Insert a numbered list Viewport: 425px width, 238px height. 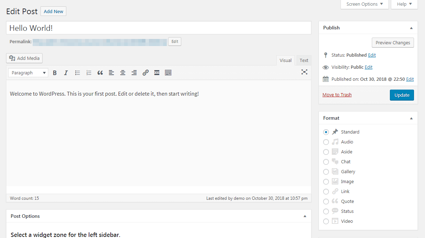(x=89, y=73)
